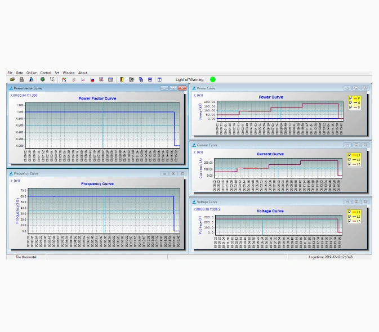Open the Control menu

tap(46, 73)
